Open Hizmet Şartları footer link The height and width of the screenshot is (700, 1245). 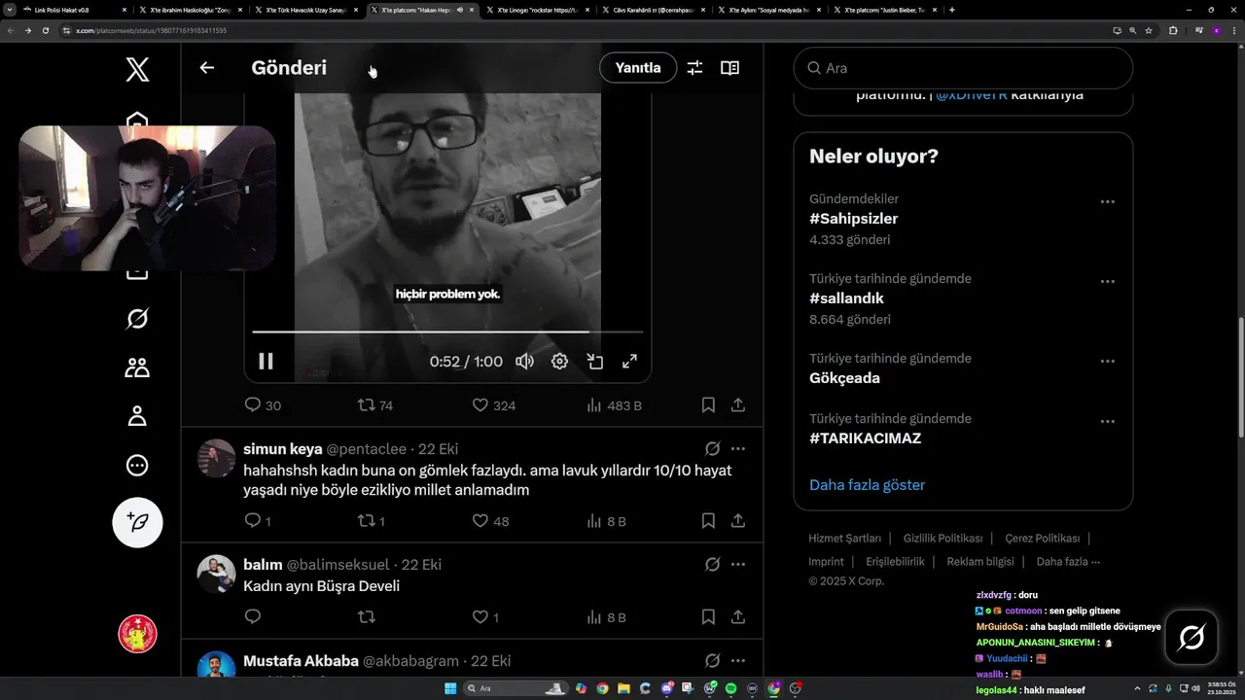pos(845,538)
